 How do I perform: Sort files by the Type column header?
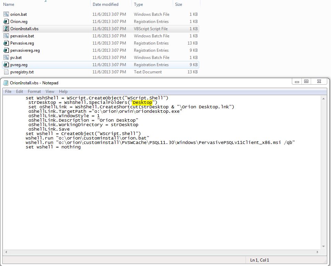click(x=138, y=4)
